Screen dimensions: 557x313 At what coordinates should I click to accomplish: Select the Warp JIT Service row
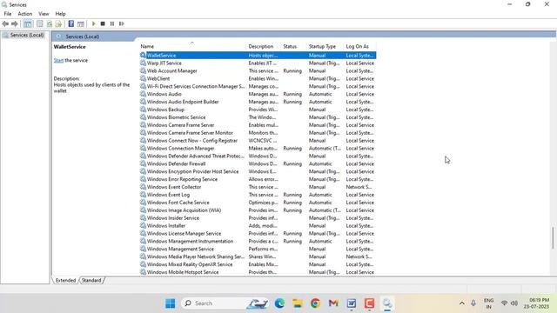(258, 63)
